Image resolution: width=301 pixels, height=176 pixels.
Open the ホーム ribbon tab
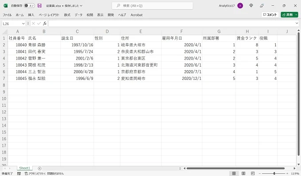click(19, 15)
